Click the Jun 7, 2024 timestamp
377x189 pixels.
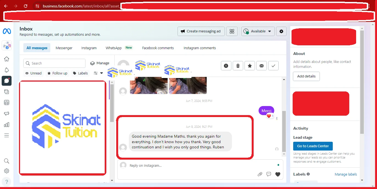pos(199,101)
